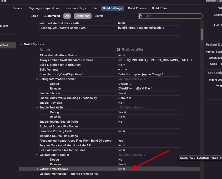
Task: Open the Enable Bitcode value dropdown
Action: point(122,93)
